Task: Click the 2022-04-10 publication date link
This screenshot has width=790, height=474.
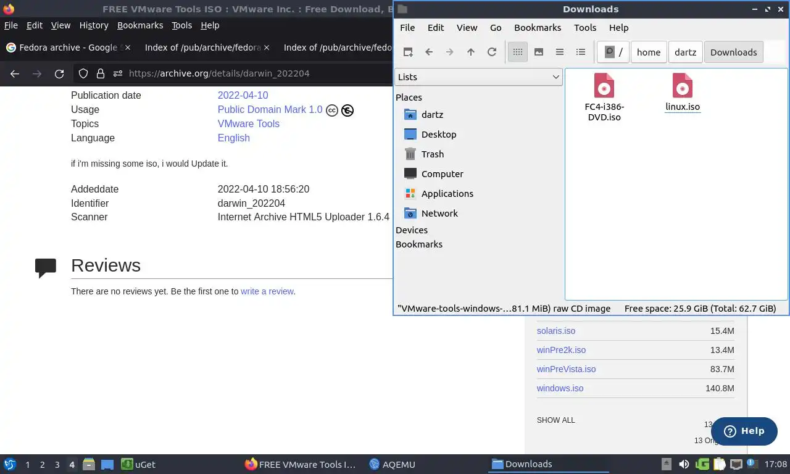Action: [243, 95]
